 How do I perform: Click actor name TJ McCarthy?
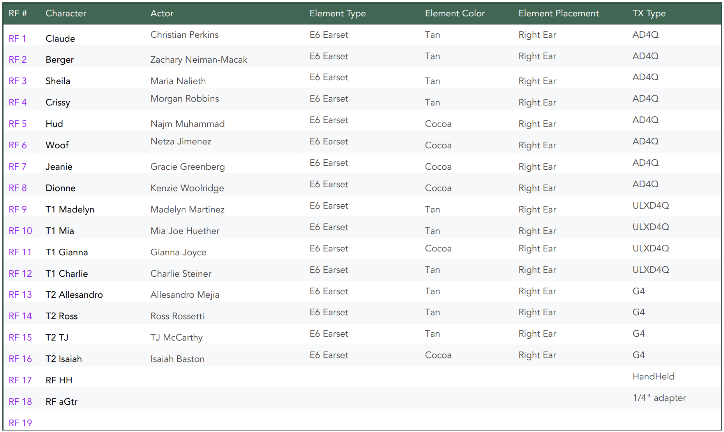[x=177, y=338]
